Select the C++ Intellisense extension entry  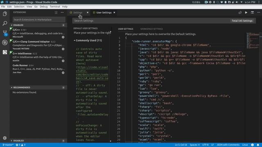38,57
